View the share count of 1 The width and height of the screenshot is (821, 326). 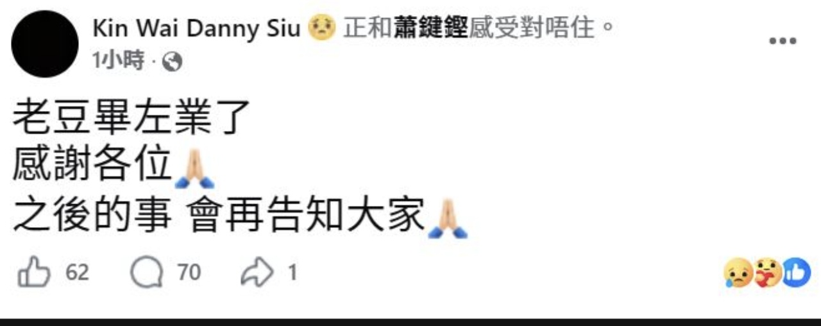tap(292, 273)
